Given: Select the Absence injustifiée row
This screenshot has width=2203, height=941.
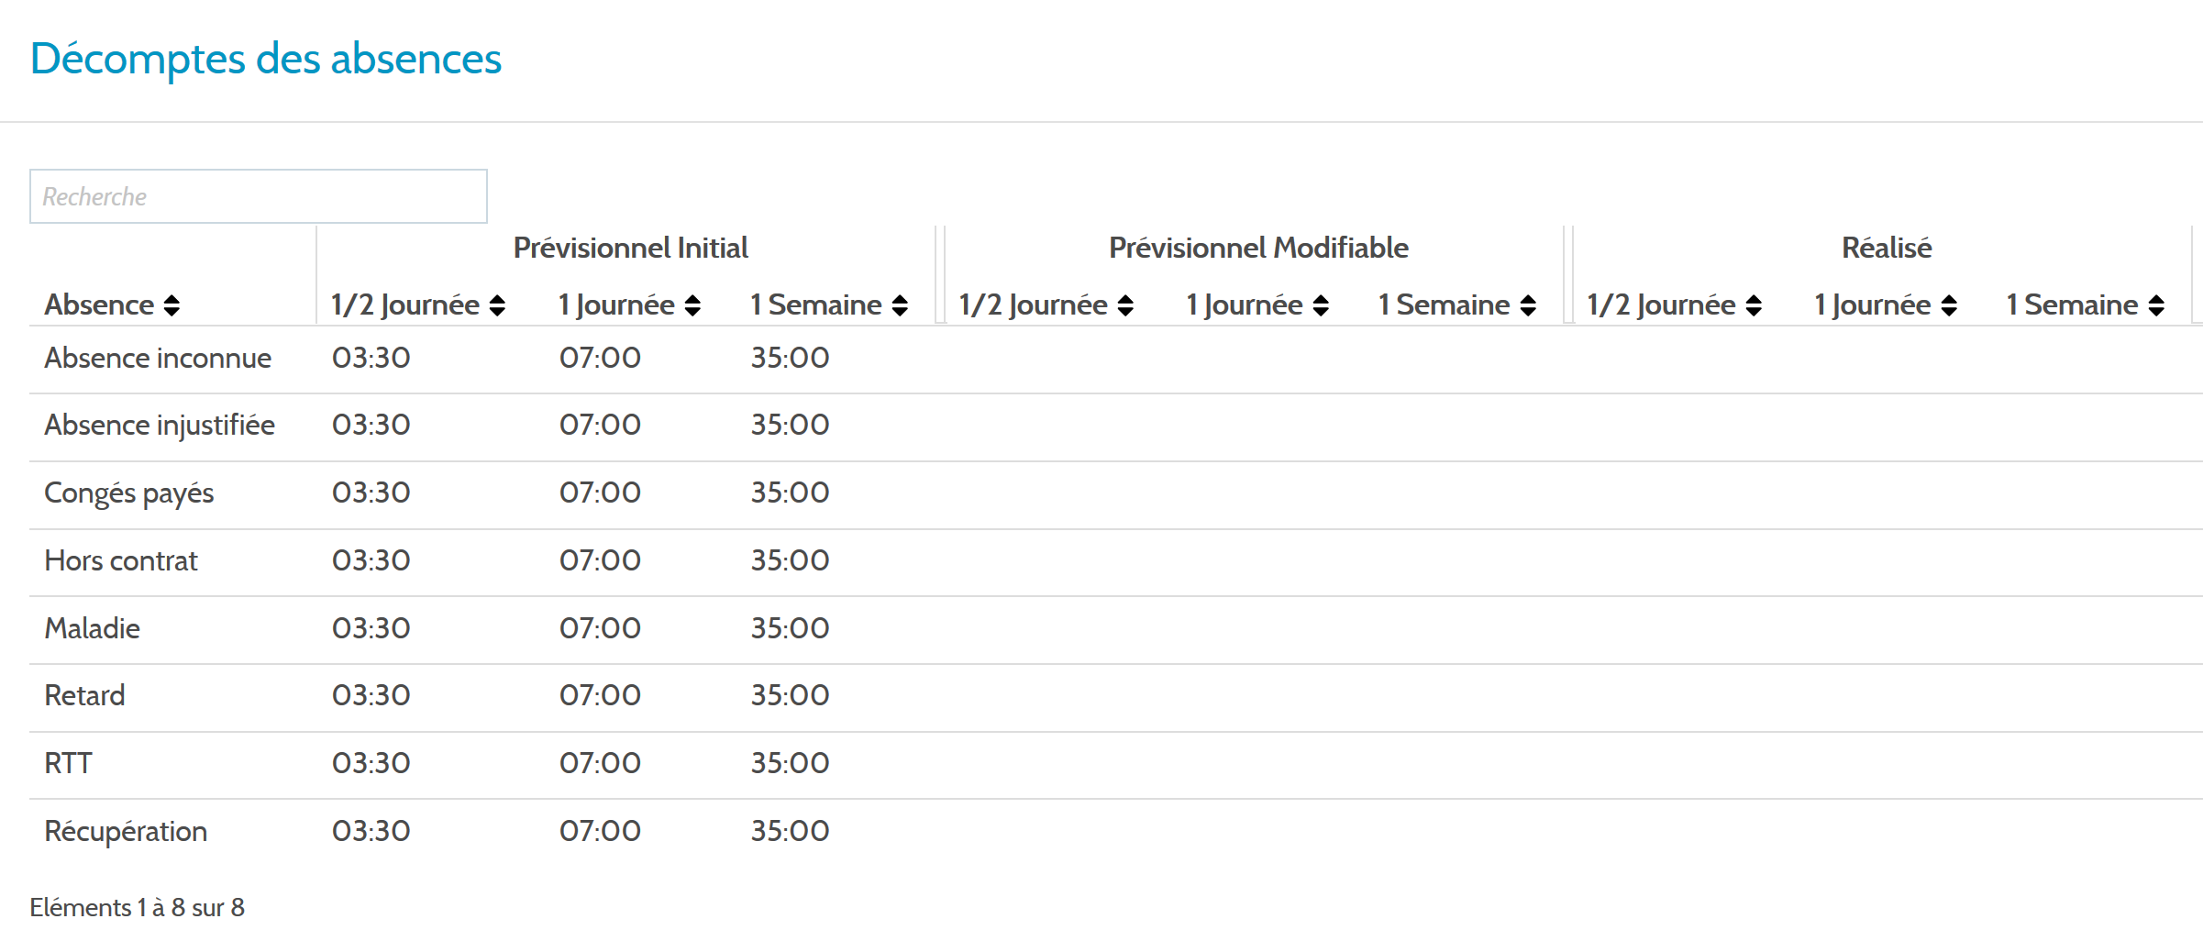Looking at the screenshot, I should click(1116, 426).
